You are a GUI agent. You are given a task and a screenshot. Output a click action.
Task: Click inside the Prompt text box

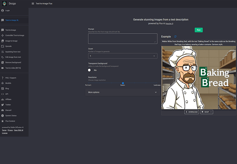(x=123, y=39)
